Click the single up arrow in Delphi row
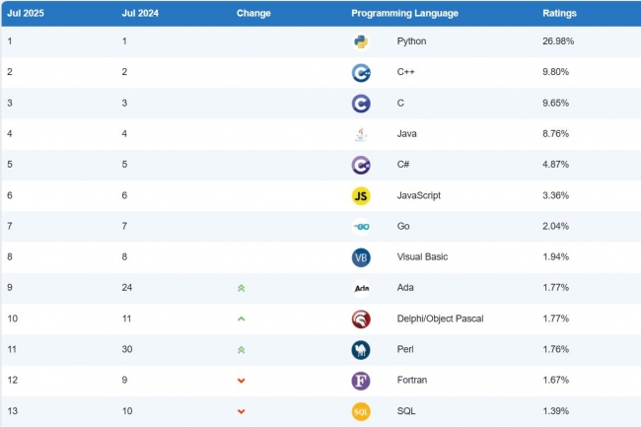The width and height of the screenshot is (641, 427). point(242,319)
